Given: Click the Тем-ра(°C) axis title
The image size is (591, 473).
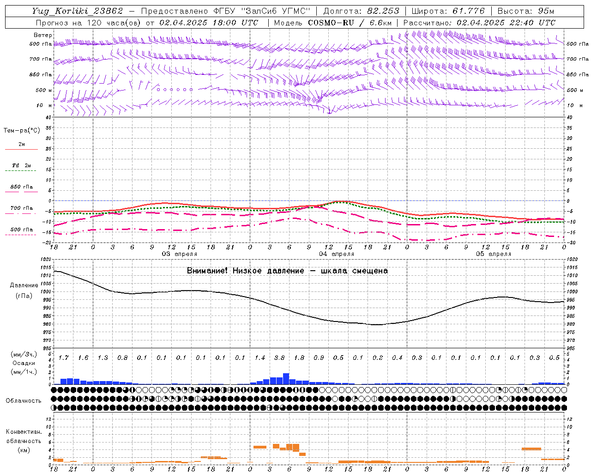Looking at the screenshot, I should pos(22,130).
